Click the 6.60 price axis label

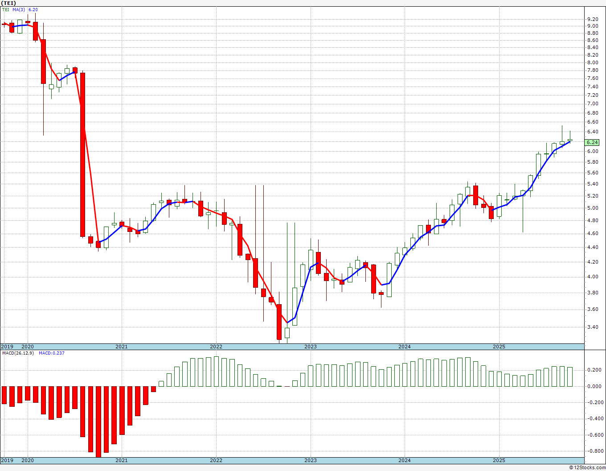(593, 122)
